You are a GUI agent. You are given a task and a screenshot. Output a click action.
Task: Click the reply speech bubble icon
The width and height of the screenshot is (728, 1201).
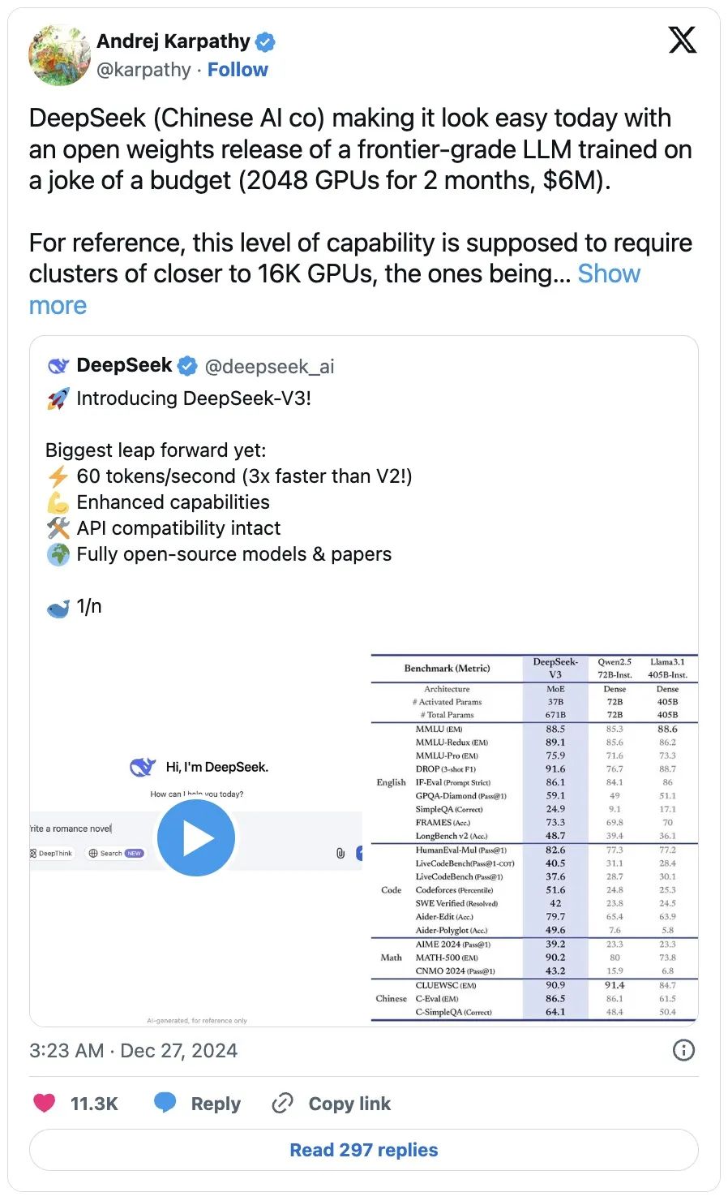click(165, 1103)
